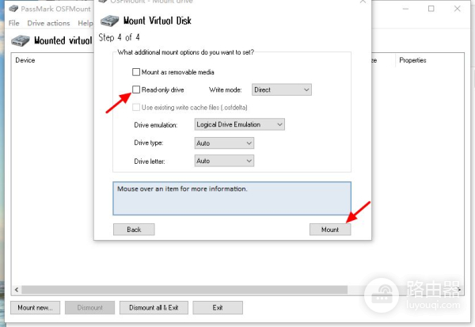Click the 'Step 4 of 4' text
The width and height of the screenshot is (475, 327).
119,37
